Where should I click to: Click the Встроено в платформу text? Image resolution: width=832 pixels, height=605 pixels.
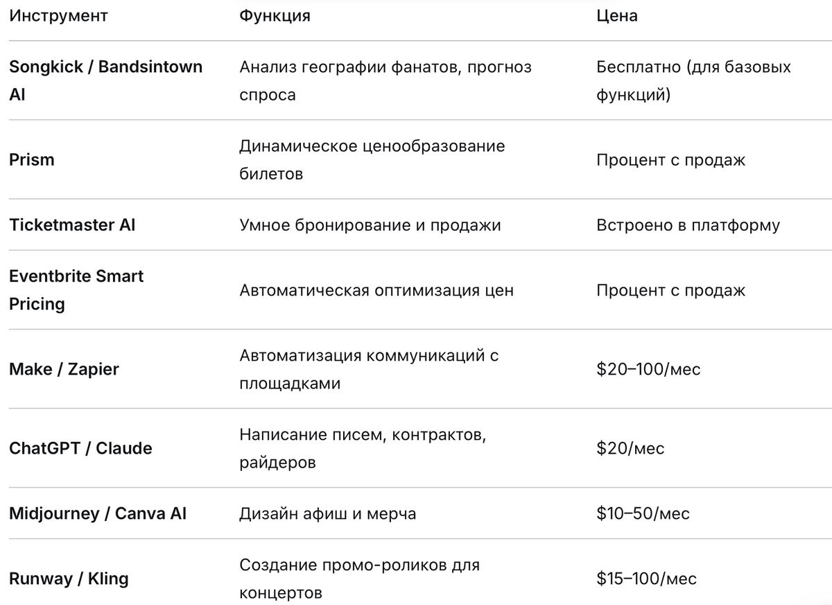(688, 225)
